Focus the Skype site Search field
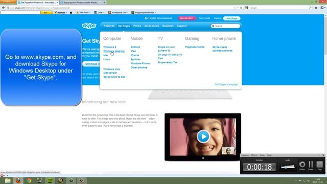 pos(226,26)
